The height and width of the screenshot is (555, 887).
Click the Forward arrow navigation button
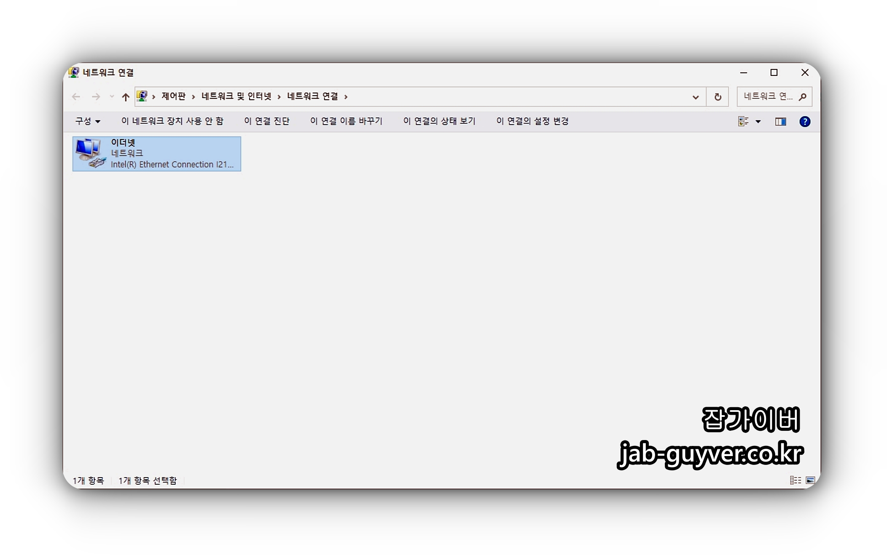coord(96,97)
